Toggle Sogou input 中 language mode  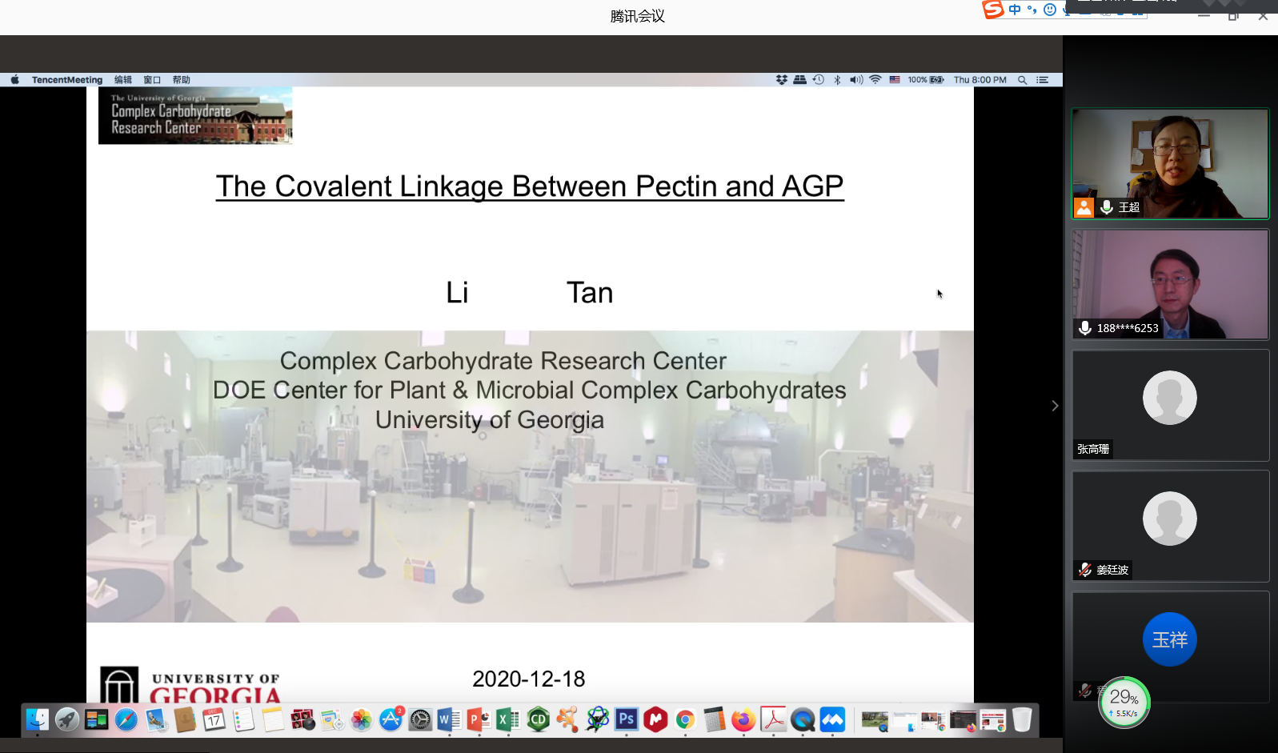coord(1015,10)
